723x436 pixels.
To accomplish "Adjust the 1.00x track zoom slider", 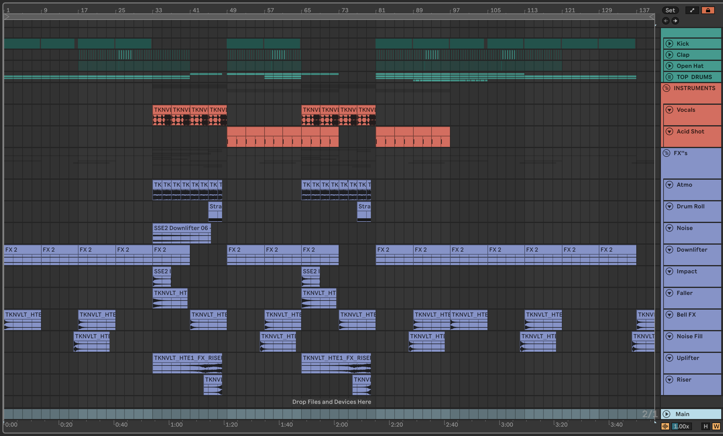I will [681, 426].
